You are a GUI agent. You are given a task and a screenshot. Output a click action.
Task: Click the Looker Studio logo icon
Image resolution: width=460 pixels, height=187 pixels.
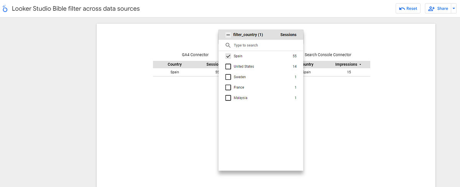pyautogui.click(x=5, y=8)
